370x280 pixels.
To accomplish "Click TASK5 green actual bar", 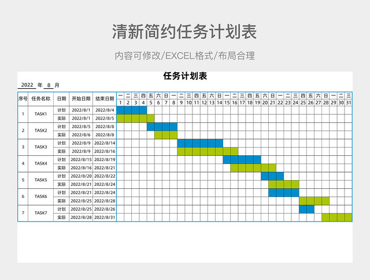I will coord(284,184).
